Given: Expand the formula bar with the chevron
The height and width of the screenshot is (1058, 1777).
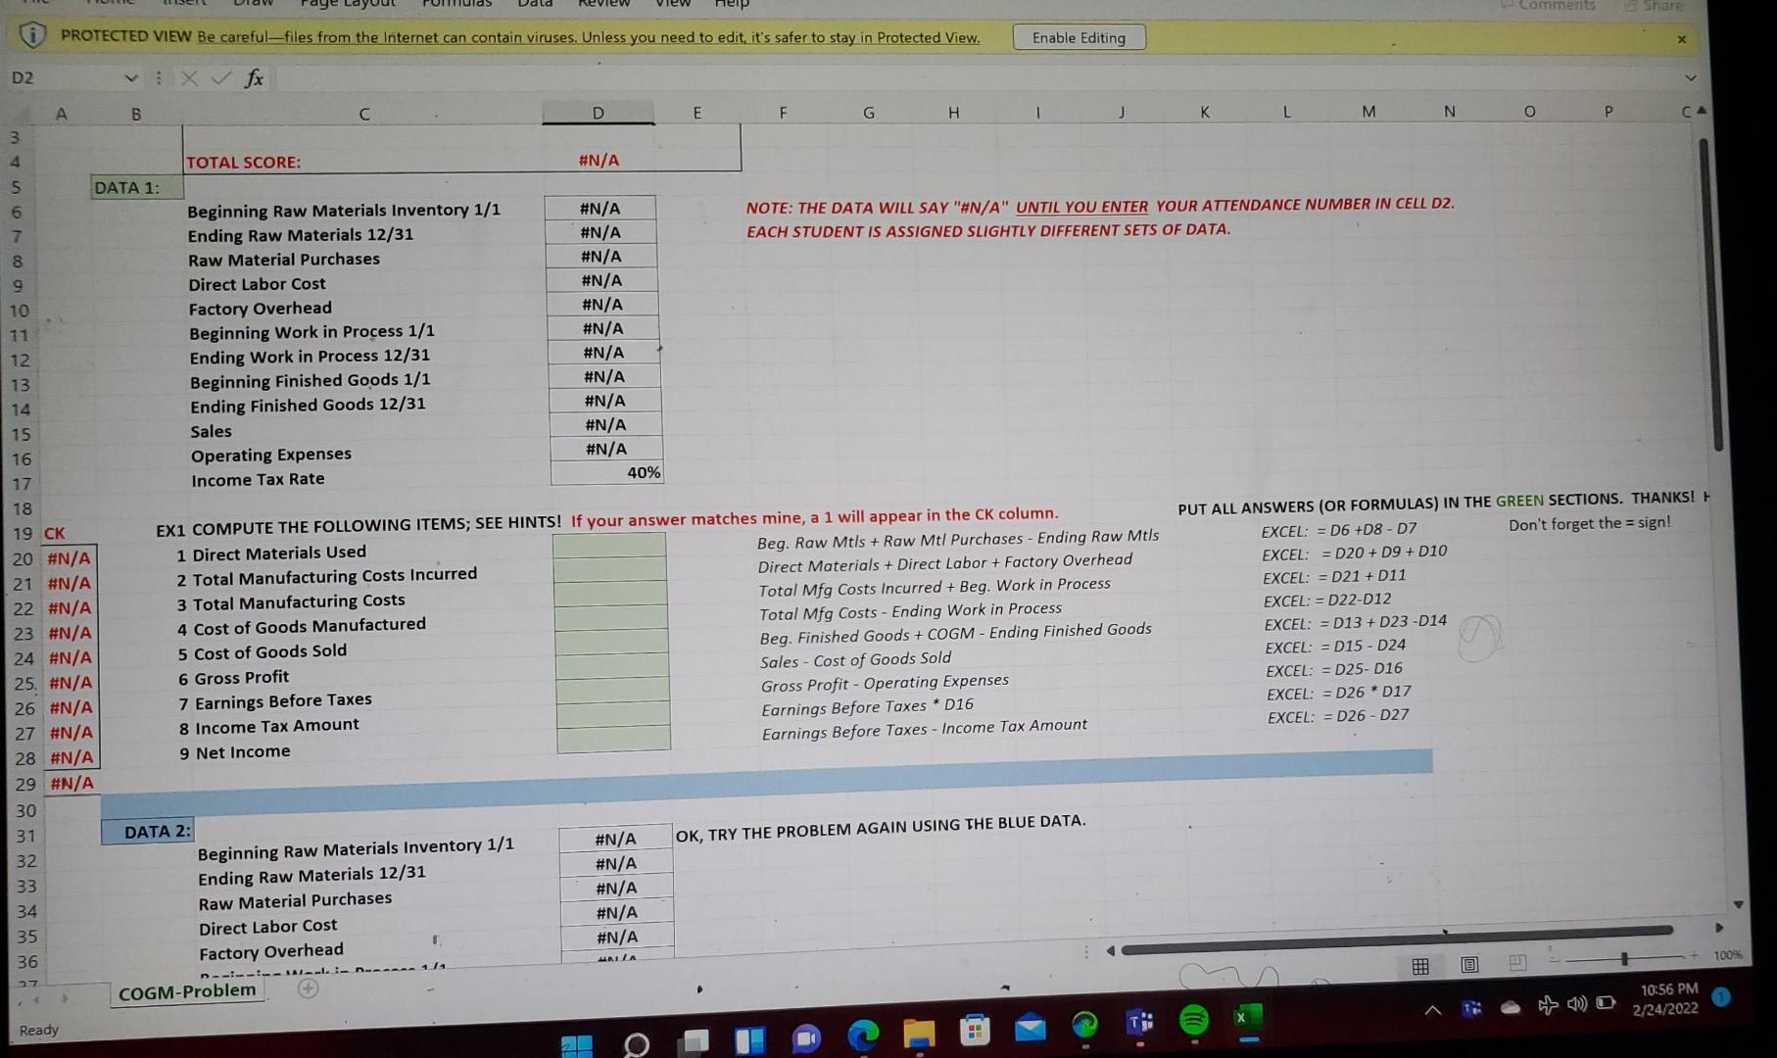Looking at the screenshot, I should click(x=1690, y=77).
